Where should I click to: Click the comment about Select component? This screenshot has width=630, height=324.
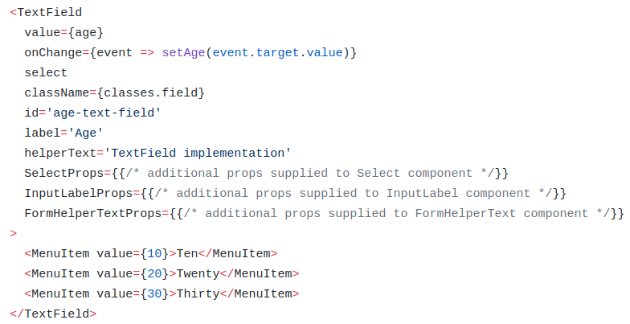pos(310,174)
